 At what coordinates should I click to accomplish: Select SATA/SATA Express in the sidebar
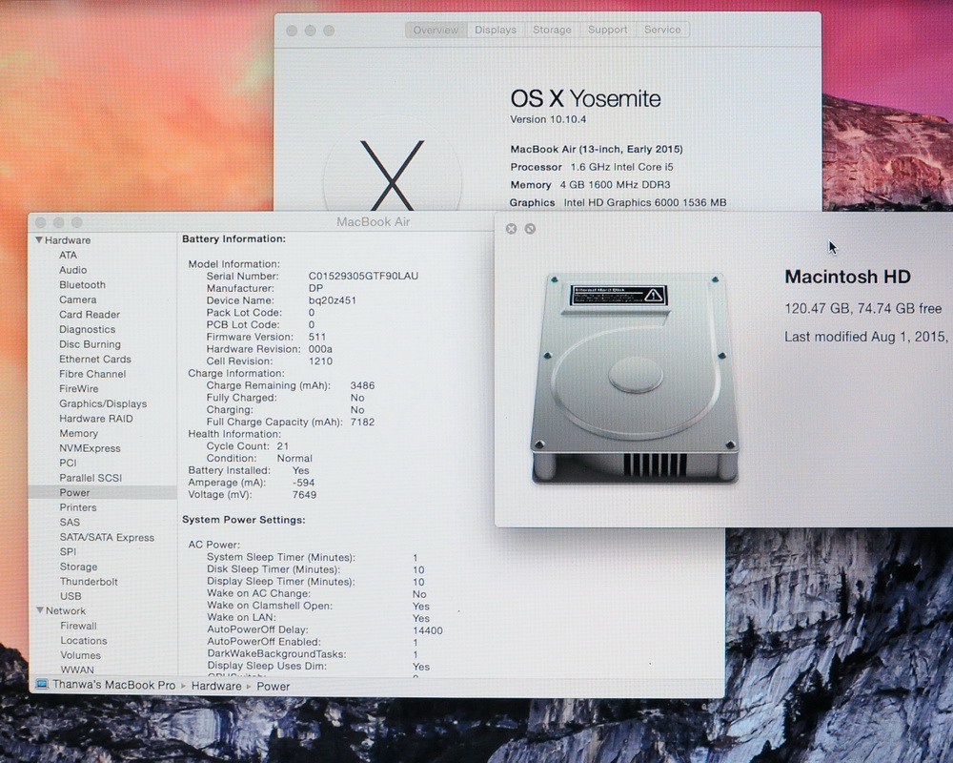click(107, 537)
